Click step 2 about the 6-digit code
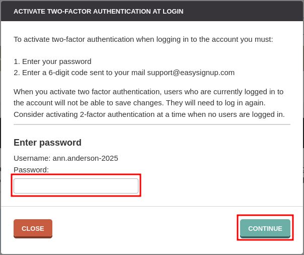Image resolution: width=304 pixels, height=255 pixels. tap(124, 72)
